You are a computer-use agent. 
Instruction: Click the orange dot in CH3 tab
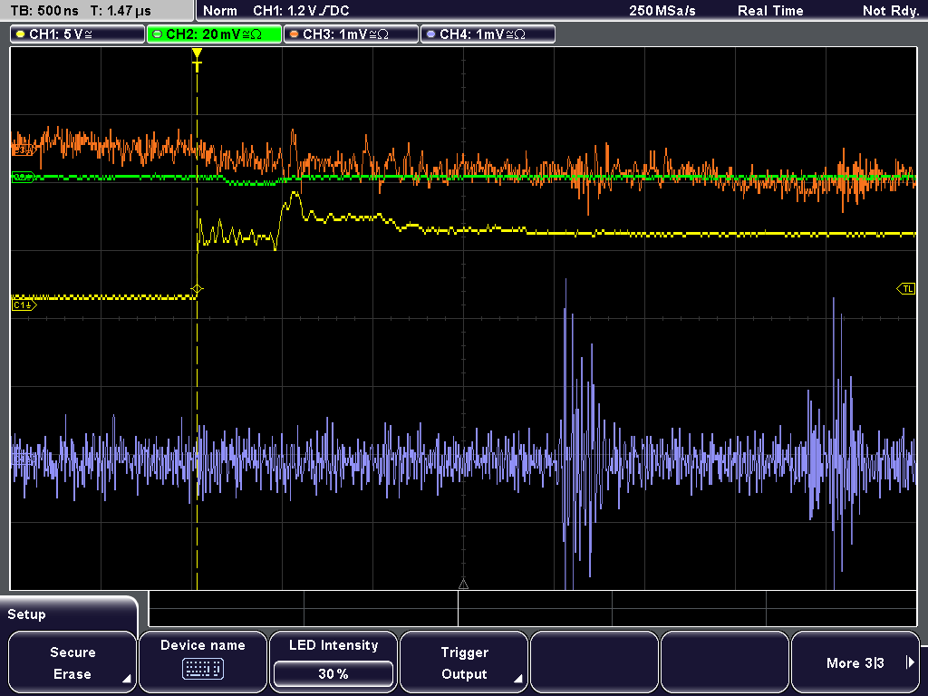[x=295, y=34]
